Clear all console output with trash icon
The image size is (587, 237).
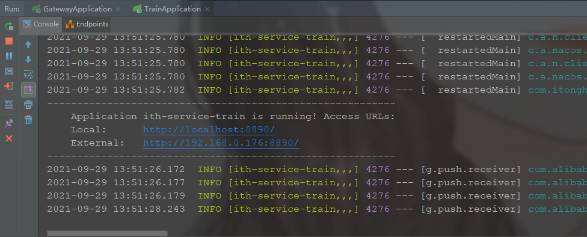tap(28, 120)
